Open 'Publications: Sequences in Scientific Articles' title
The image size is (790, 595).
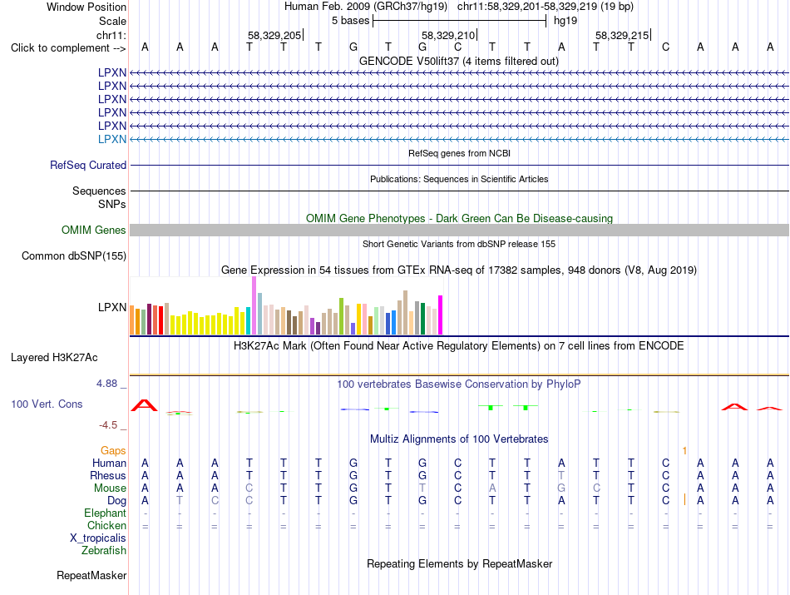(x=459, y=179)
